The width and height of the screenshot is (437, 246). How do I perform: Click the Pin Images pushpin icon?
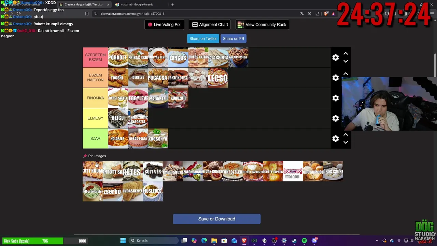point(85,156)
